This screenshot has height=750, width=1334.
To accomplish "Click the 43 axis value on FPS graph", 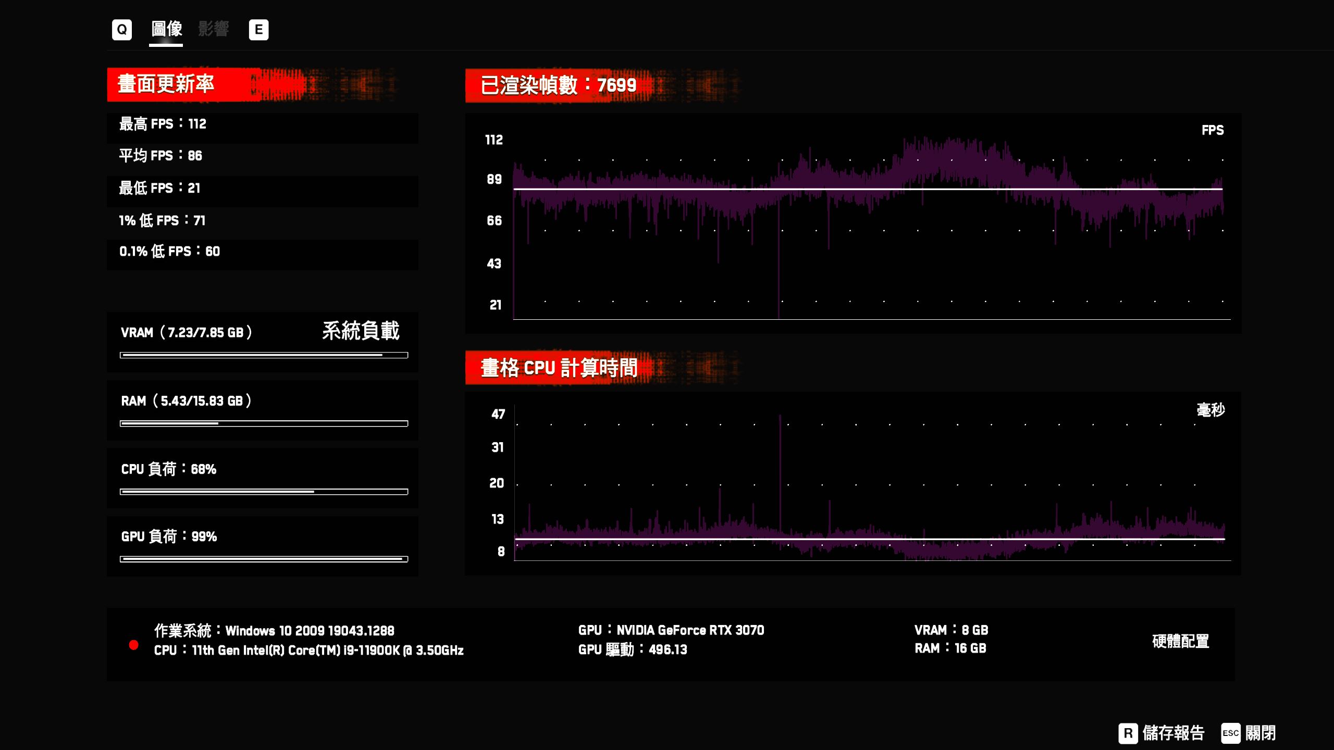I will pyautogui.click(x=494, y=264).
